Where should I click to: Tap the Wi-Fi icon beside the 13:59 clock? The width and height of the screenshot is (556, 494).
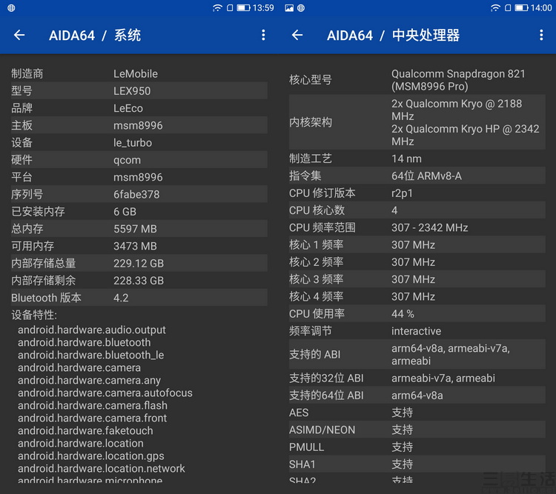coord(217,8)
